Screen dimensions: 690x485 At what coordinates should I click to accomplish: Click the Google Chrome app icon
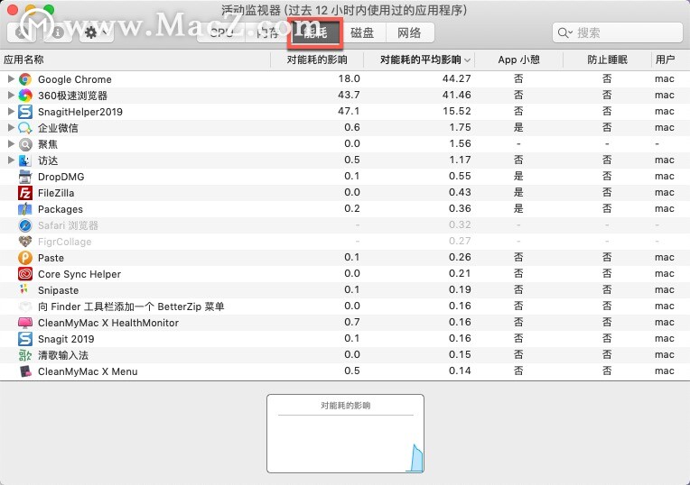click(x=25, y=79)
